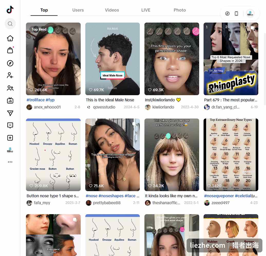Image resolution: width=266 pixels, height=256 pixels.
Task: Open qovesstudio username
Action: (x=104, y=107)
